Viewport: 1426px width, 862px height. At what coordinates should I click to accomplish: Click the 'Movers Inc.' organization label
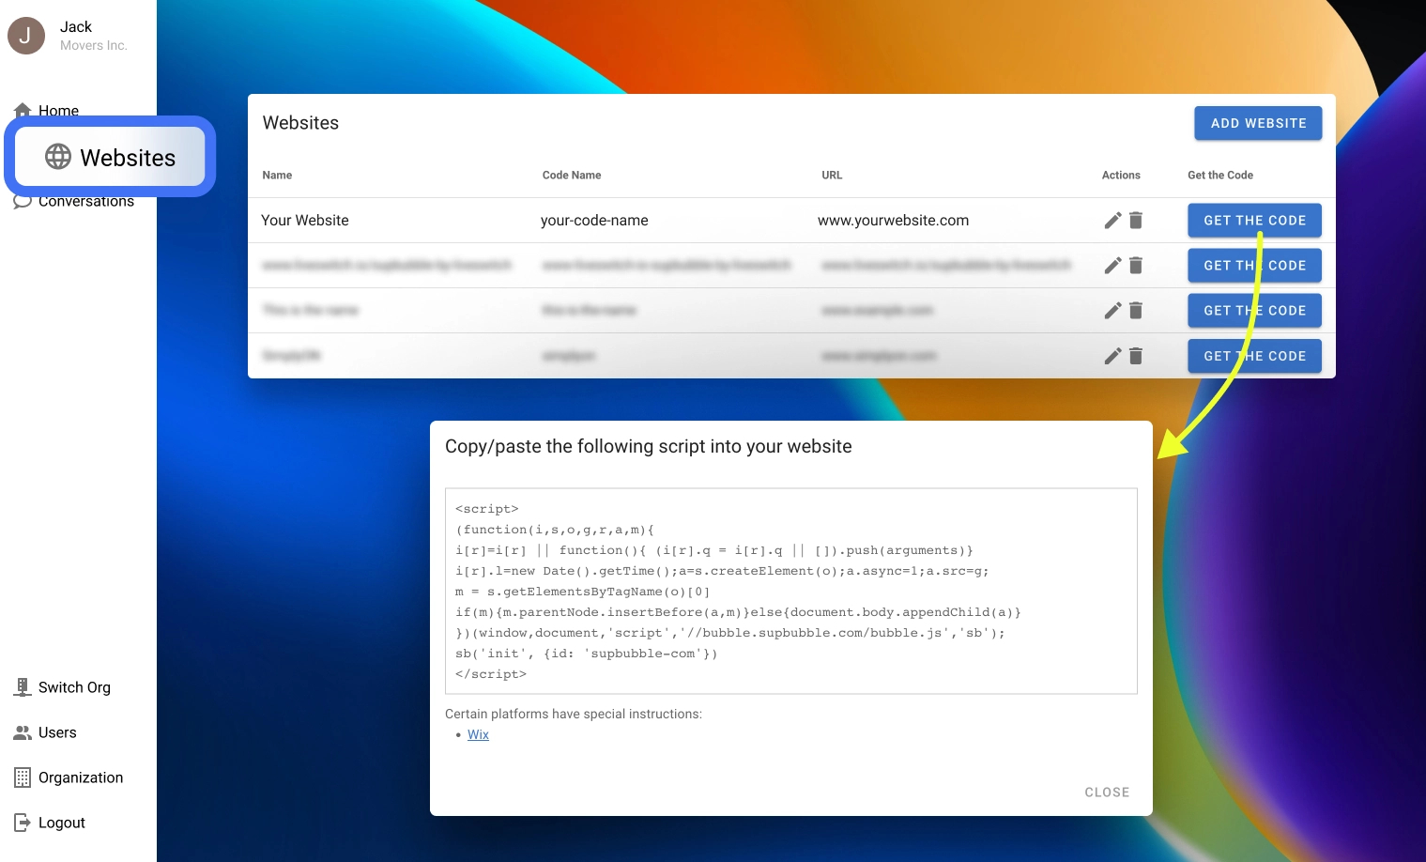[x=93, y=45]
